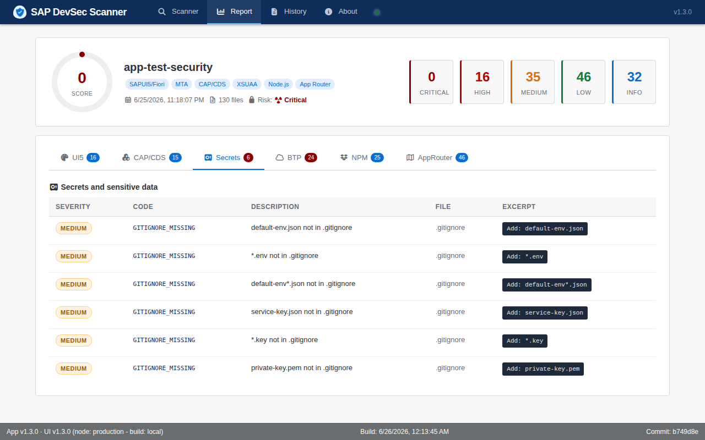Switch to the BTP tab
Image resolution: width=705 pixels, height=440 pixels.
click(x=296, y=158)
